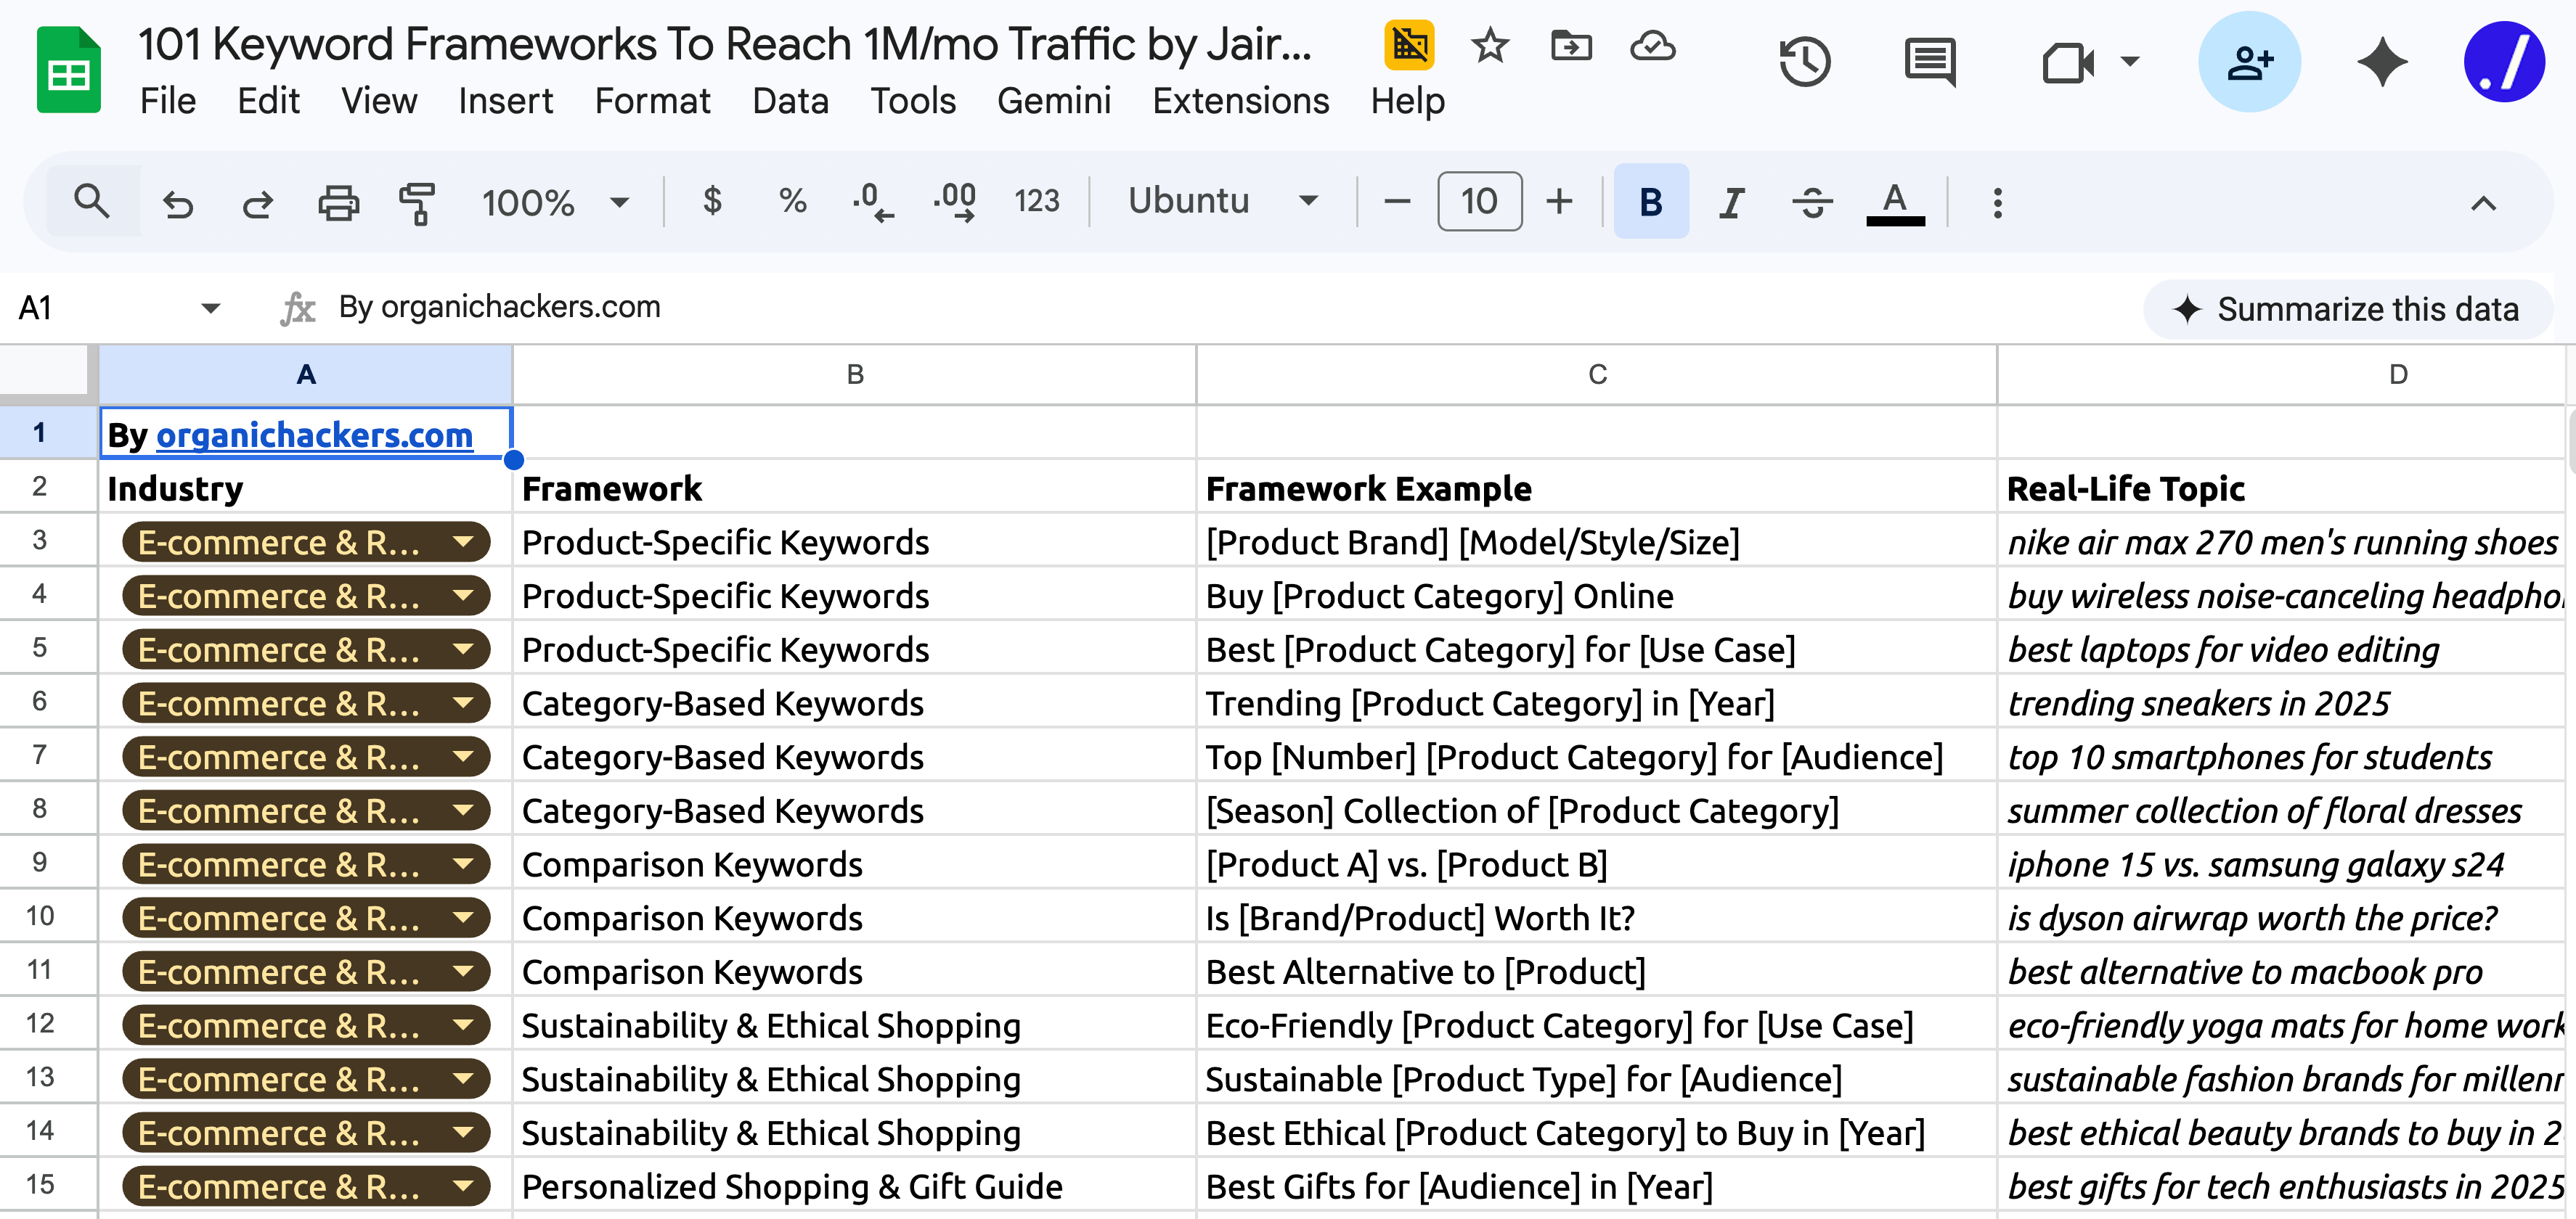The height and width of the screenshot is (1219, 2576).
Task: Select the paint format roller icon
Action: tap(417, 203)
